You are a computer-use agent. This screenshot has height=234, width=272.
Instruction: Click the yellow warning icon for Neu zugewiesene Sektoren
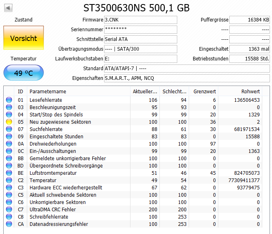click(x=9, y=122)
